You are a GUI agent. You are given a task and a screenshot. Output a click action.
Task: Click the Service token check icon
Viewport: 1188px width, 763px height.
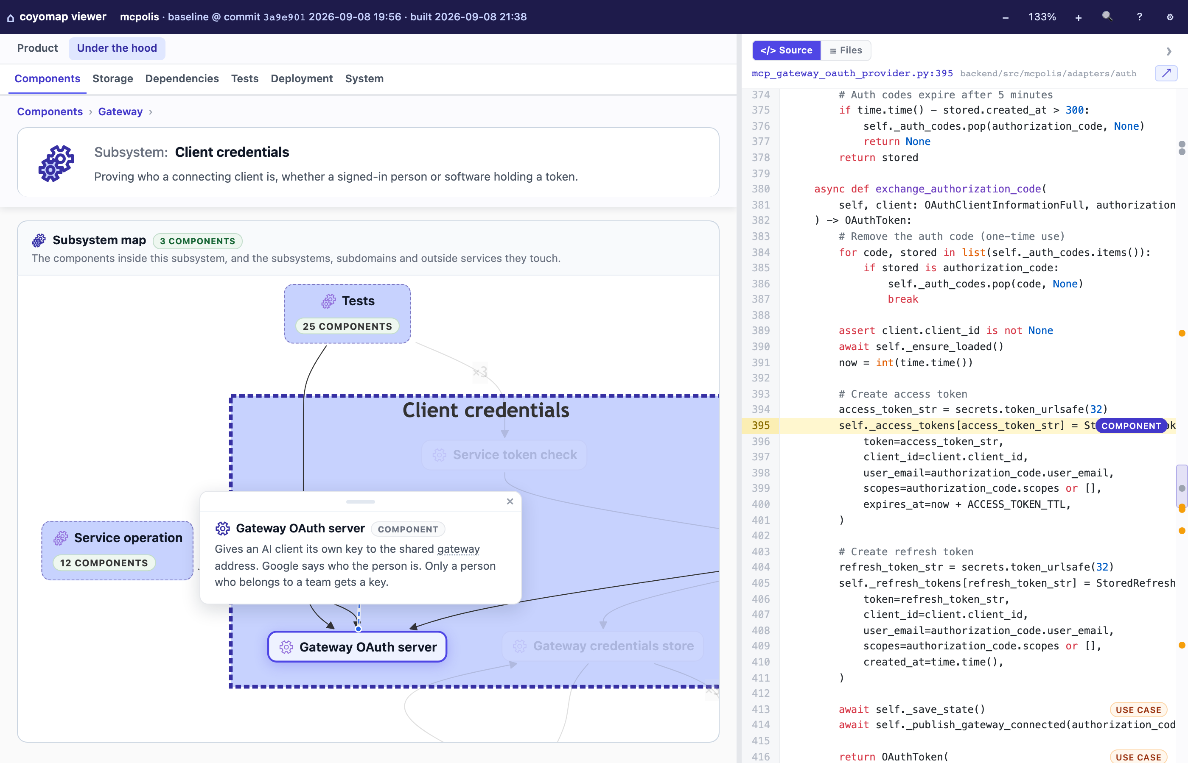(439, 454)
